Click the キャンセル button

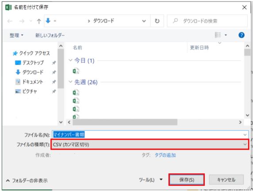click(x=226, y=180)
